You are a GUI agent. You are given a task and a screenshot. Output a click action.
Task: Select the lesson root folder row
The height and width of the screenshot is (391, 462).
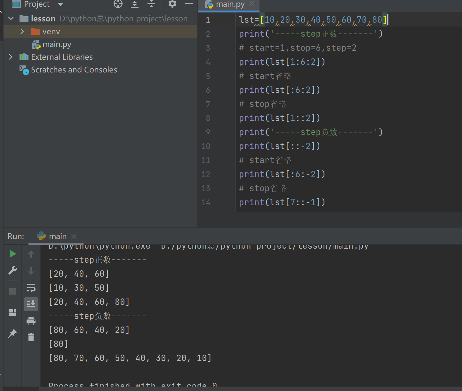click(x=100, y=19)
